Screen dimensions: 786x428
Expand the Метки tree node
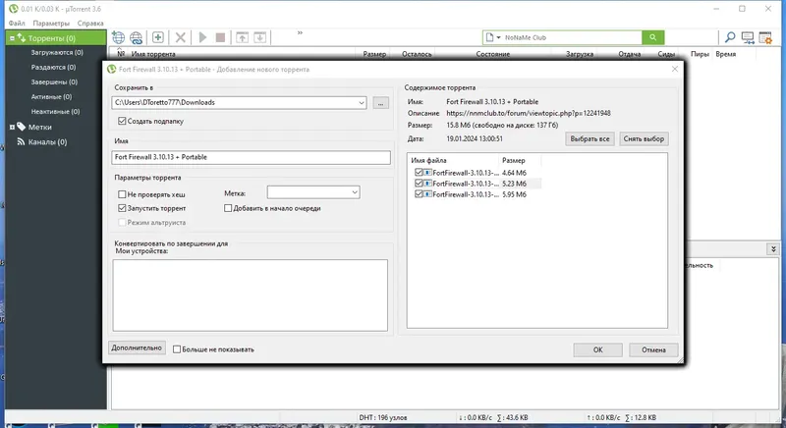(x=12, y=128)
